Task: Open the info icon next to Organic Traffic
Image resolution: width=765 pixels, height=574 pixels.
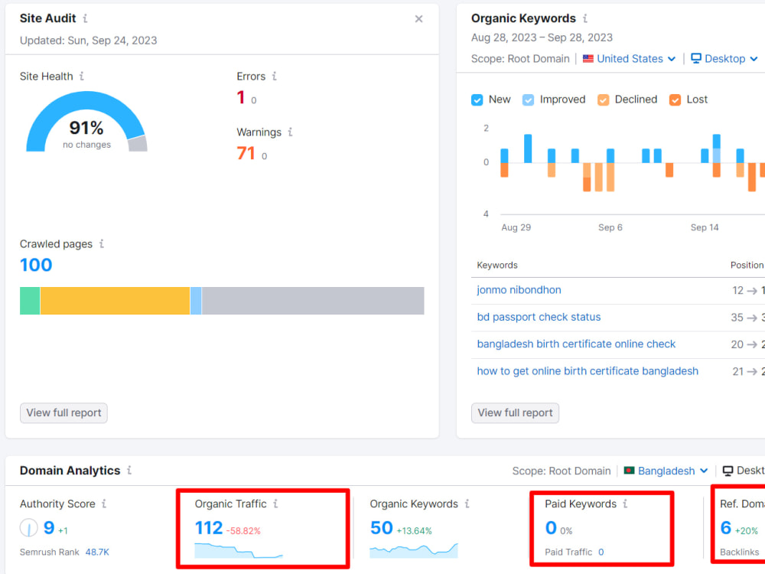Action: pyautogui.click(x=275, y=504)
